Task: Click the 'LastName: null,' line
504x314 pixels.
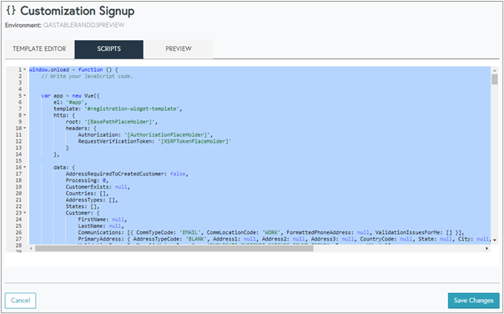Action: 101,225
